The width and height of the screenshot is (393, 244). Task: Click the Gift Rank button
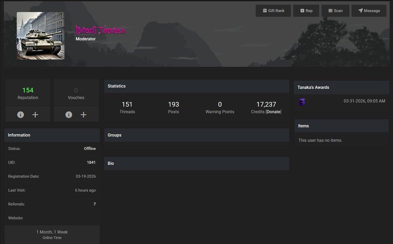(273, 11)
